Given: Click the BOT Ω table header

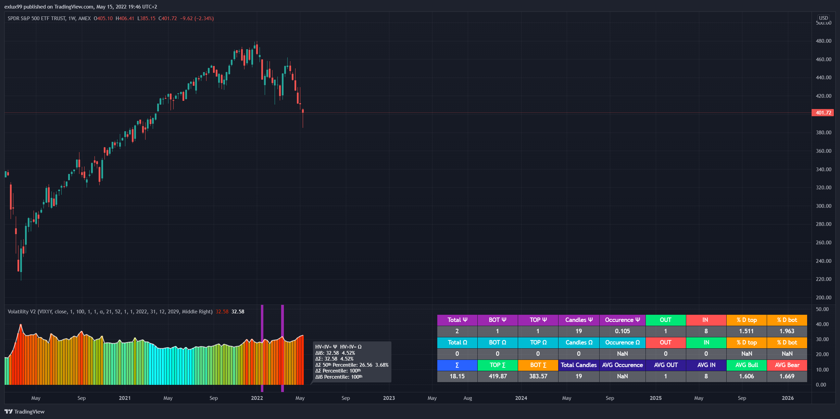Looking at the screenshot, I should click(x=498, y=343).
